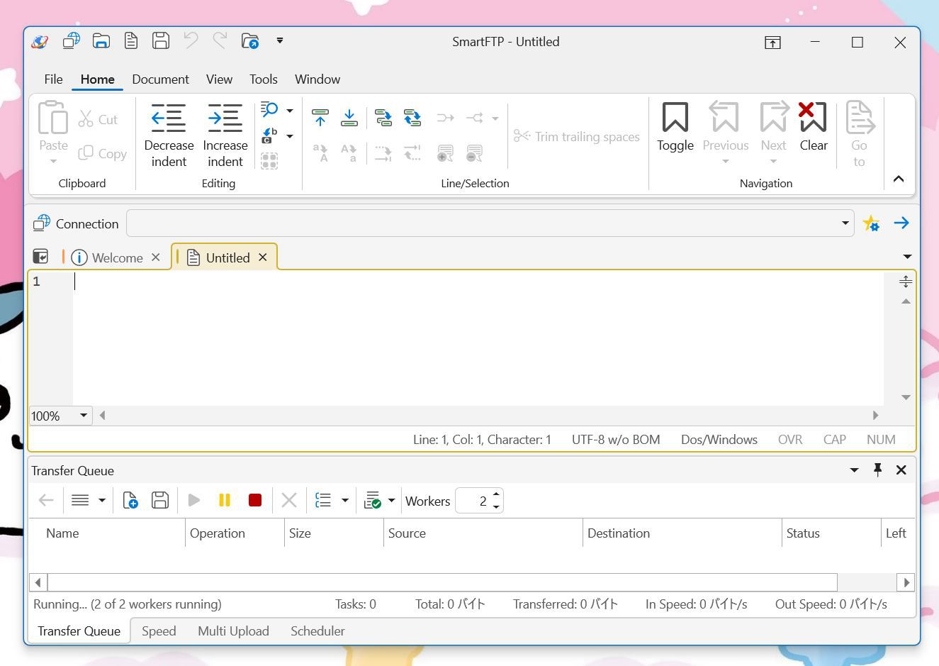Switch to the Speed tab
This screenshot has width=939, height=666.
pyautogui.click(x=159, y=631)
